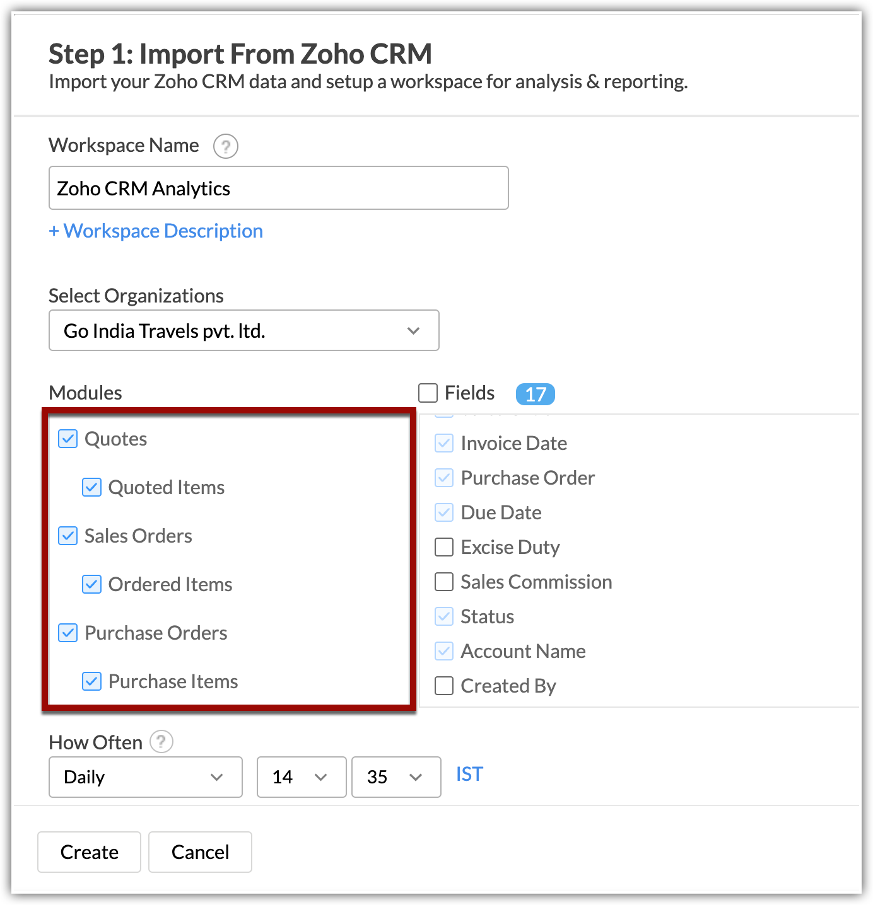Image resolution: width=873 pixels, height=905 pixels.
Task: Toggle the Ordered Items checkbox
Action: 91,584
